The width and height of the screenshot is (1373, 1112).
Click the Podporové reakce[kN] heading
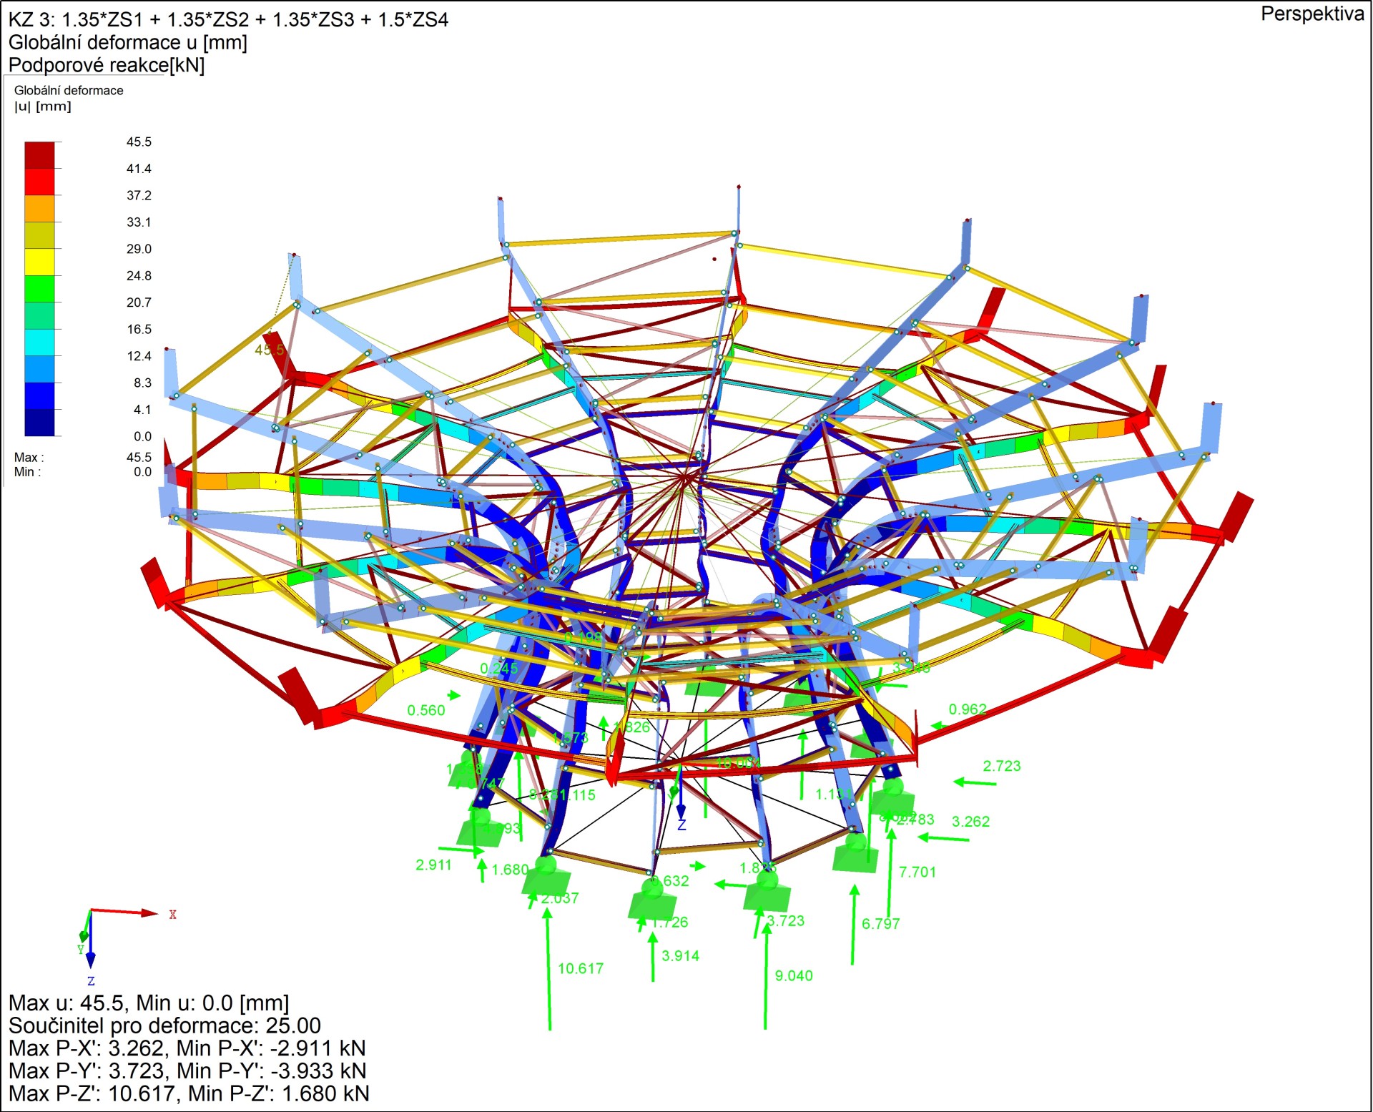coord(107,65)
